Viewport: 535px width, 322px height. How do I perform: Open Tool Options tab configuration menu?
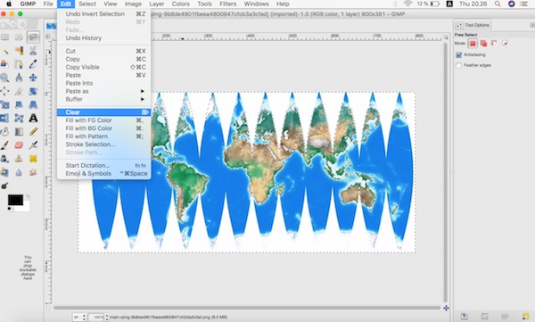(x=532, y=25)
